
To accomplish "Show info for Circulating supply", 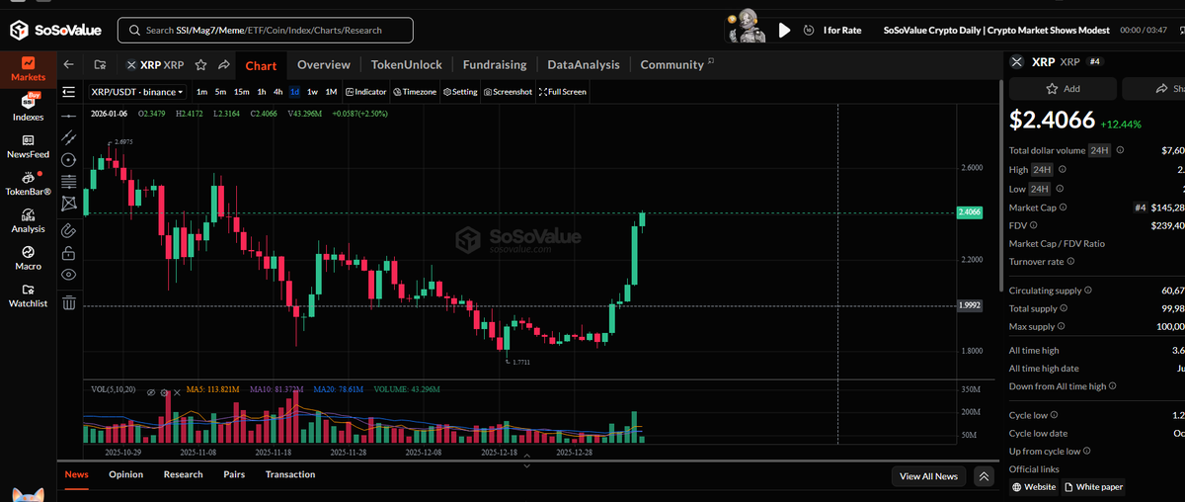I will point(1088,291).
